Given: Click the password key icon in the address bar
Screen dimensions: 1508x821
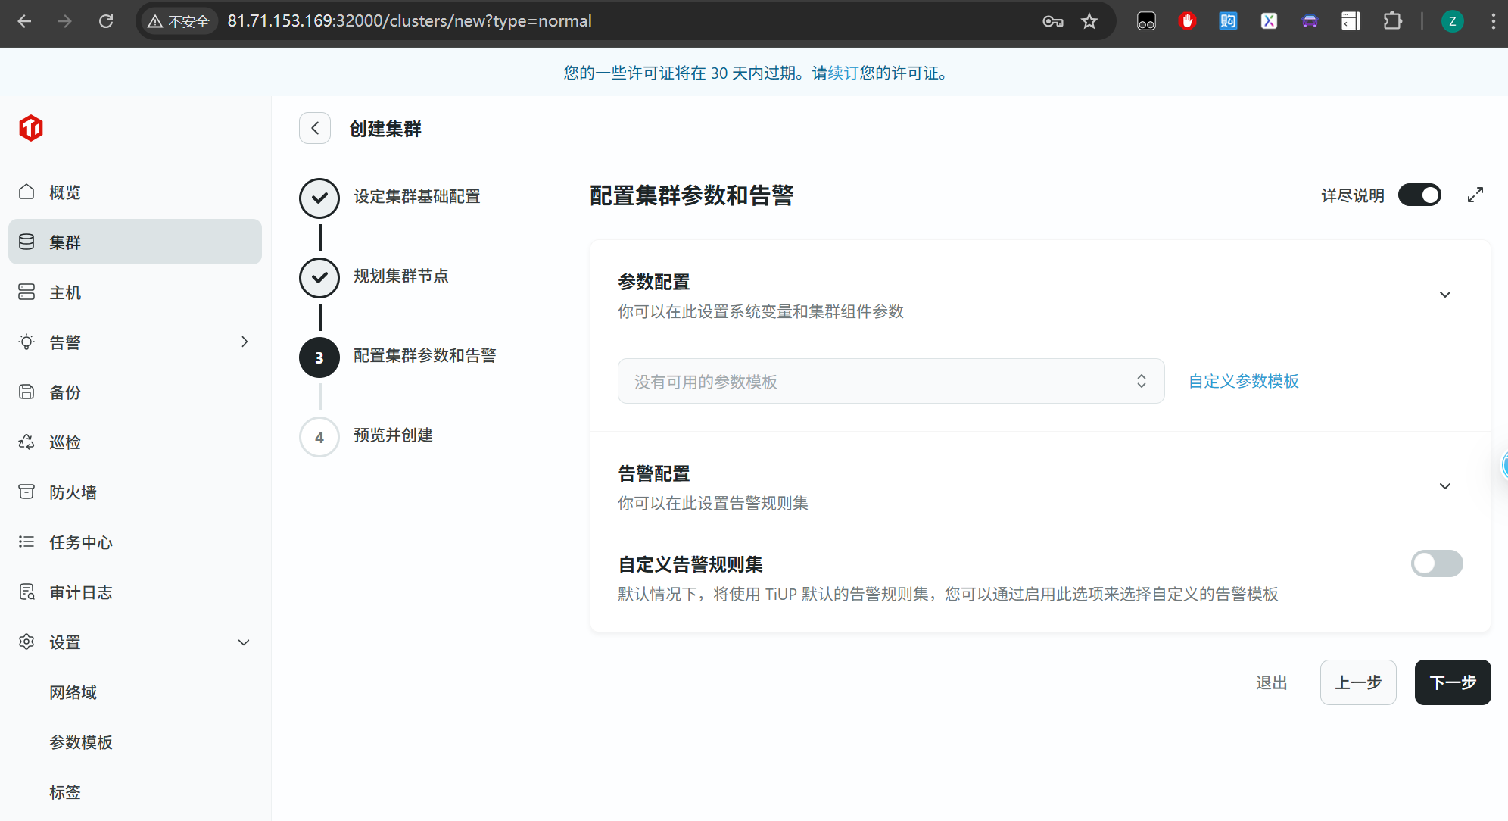Looking at the screenshot, I should click(x=1052, y=21).
